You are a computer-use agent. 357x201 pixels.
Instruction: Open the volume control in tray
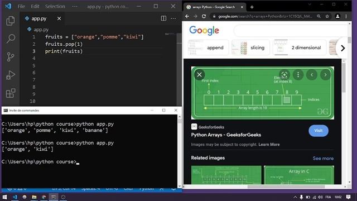pyautogui.click(x=321, y=197)
